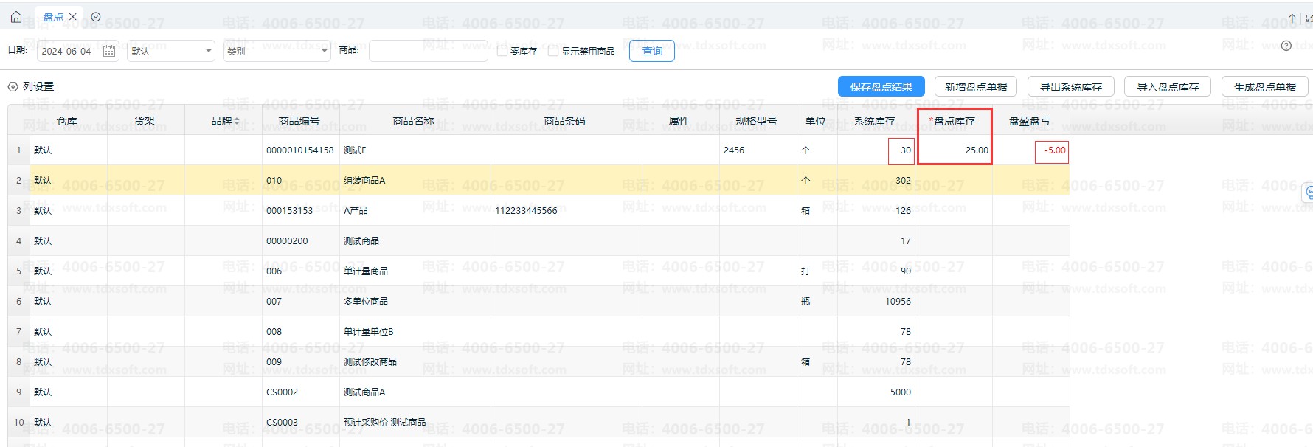Open the tab list circular dropdown icon
The height and width of the screenshot is (447, 1313).
96,17
